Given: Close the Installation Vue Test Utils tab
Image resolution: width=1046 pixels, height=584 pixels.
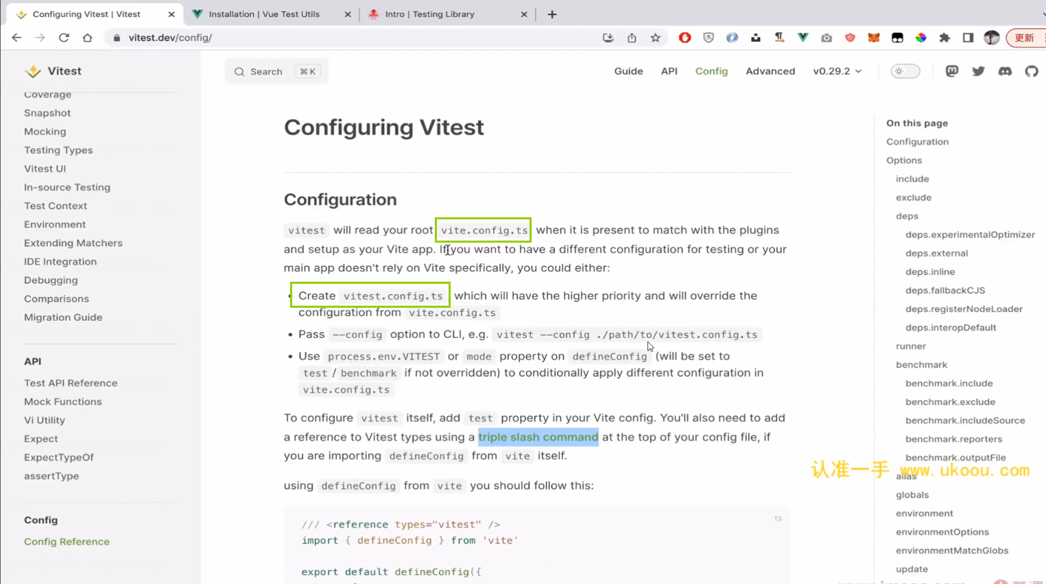Looking at the screenshot, I should coord(348,14).
